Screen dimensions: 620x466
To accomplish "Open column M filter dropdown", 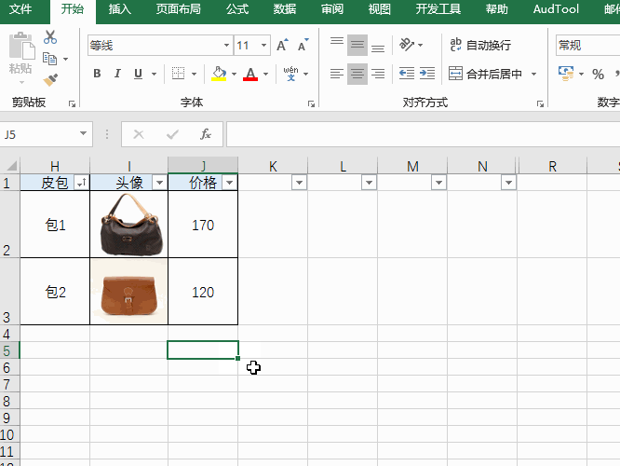I will click(x=438, y=183).
